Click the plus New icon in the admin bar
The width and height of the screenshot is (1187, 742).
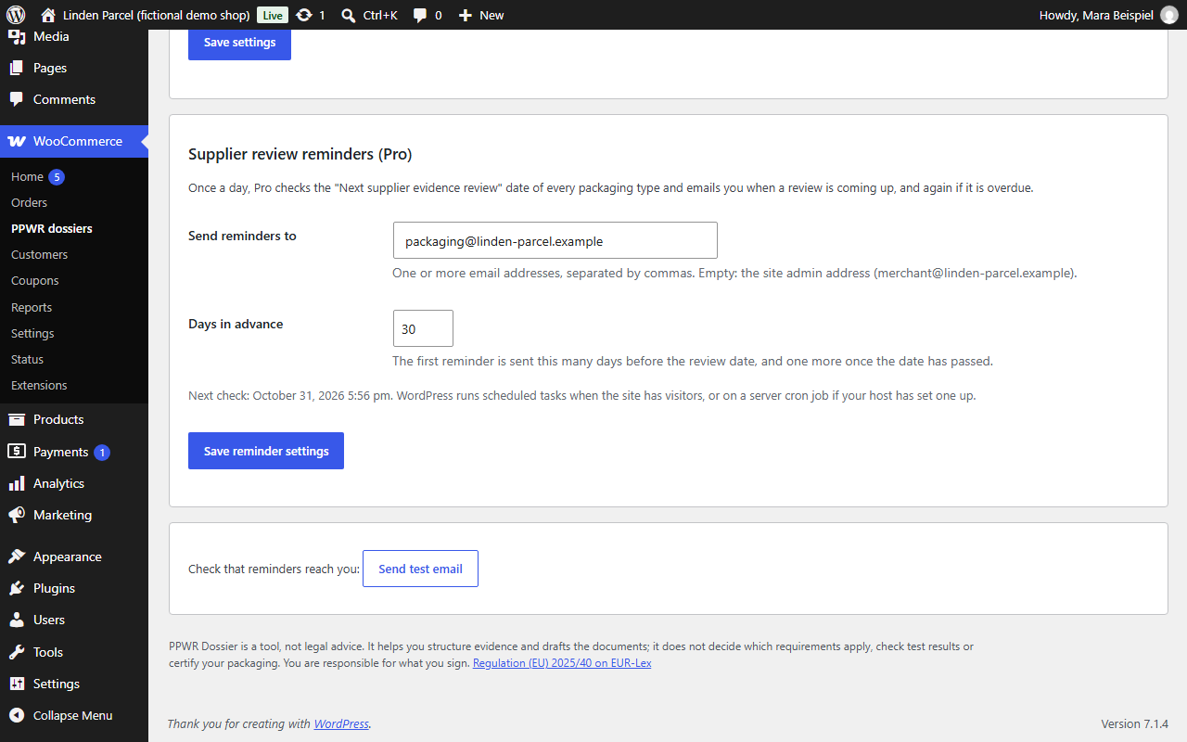coord(466,15)
